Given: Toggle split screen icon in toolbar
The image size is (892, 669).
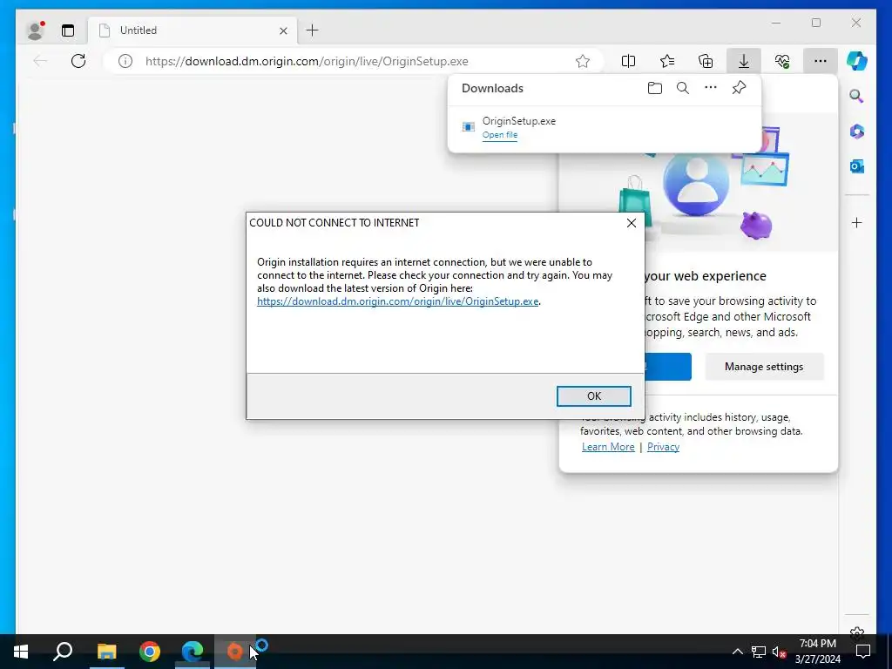Looking at the screenshot, I should pos(629,61).
